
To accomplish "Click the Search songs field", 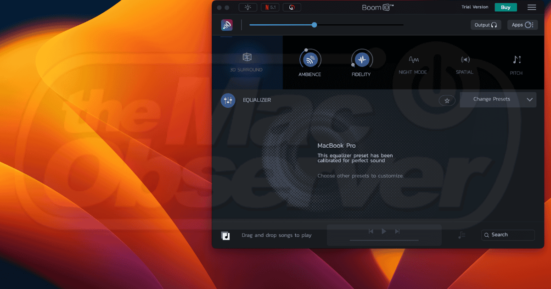I will pyautogui.click(x=508, y=235).
